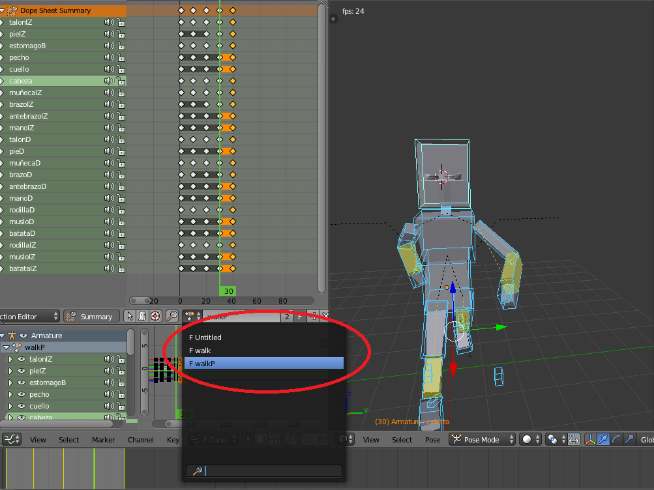Choose the walkP action from list
Screen dimensions: 654x490
tap(264, 364)
